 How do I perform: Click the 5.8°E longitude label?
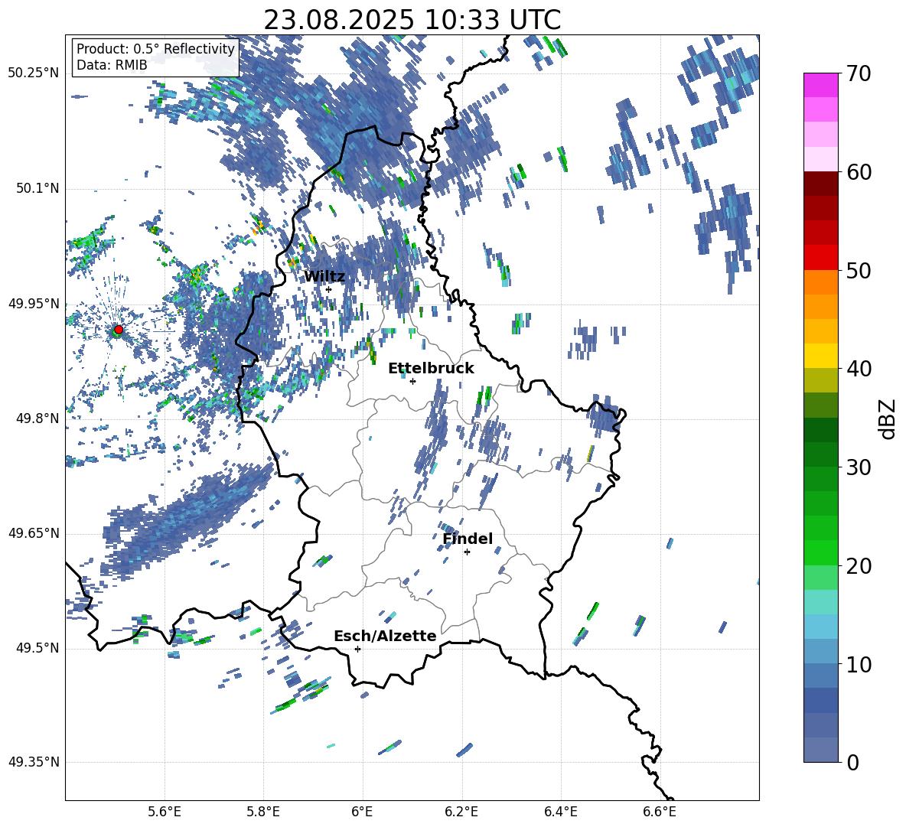pos(263,812)
